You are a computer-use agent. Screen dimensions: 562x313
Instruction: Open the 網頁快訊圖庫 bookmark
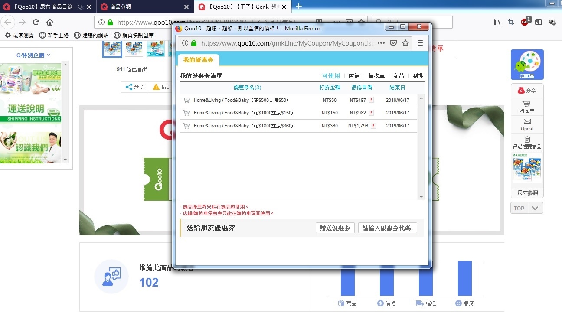[134, 35]
